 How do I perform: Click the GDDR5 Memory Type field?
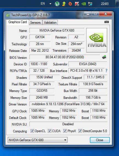[x=42, y=91]
